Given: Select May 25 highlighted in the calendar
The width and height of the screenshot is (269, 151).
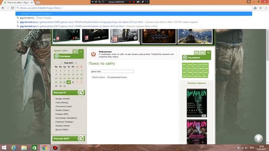Looking at the screenshot, I should tap(69, 82).
